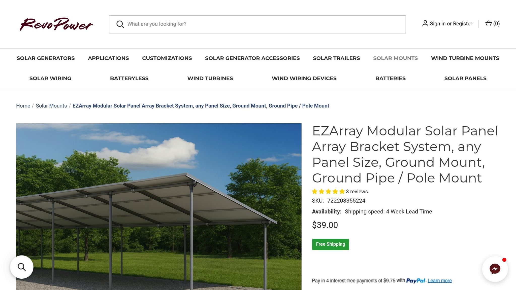Click the search magnifier icon in search bar
Viewport: 516px width, 290px height.
pyautogui.click(x=120, y=24)
